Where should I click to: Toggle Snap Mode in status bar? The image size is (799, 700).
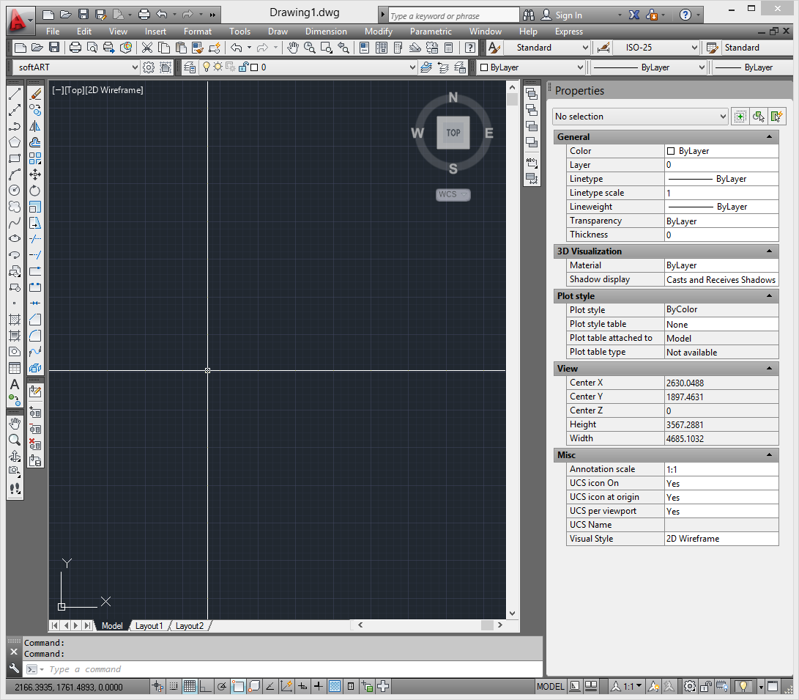[174, 687]
